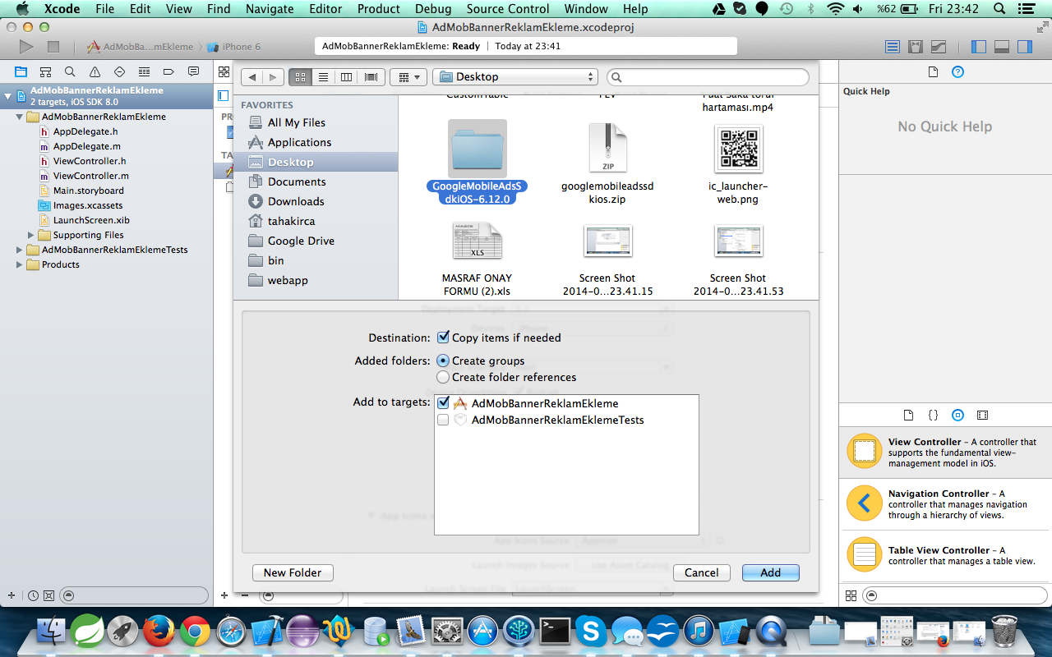Click the New Folder button

293,572
